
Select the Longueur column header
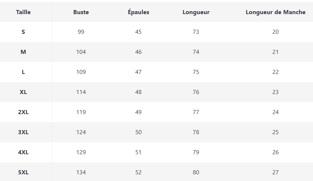click(196, 12)
